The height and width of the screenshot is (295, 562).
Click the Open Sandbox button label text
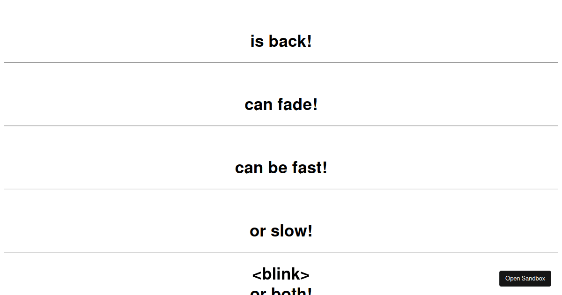[x=525, y=278]
